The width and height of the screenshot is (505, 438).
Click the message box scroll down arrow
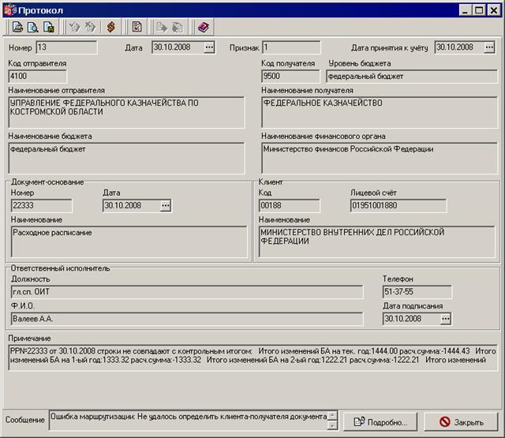[x=332, y=425]
